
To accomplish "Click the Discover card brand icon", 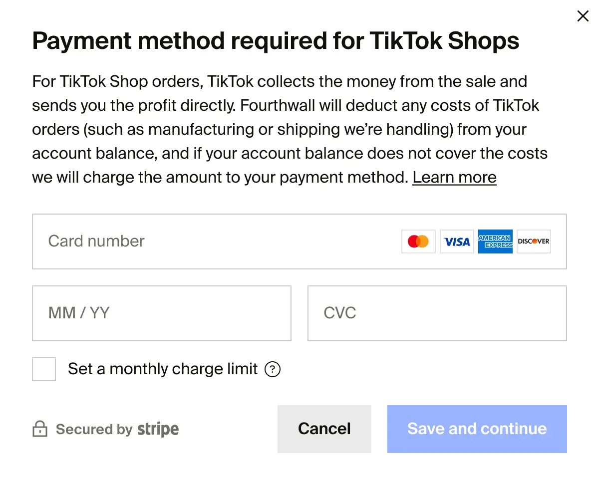I will pos(533,241).
